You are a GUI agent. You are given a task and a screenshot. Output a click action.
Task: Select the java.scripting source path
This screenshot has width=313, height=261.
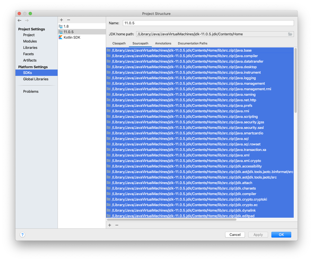pos(200,116)
